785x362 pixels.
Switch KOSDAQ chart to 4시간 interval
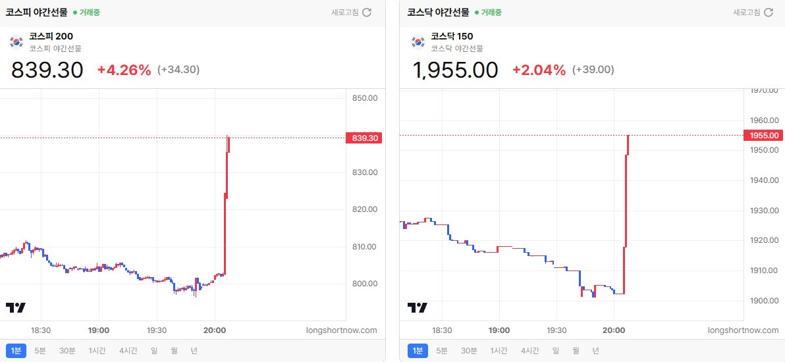point(529,351)
